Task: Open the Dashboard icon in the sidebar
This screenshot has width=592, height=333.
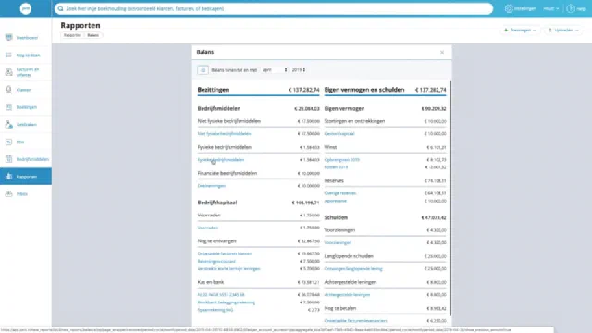Action: point(8,37)
